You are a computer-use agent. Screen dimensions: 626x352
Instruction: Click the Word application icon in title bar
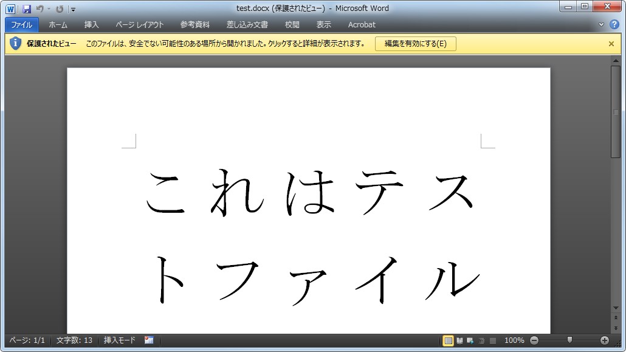(x=10, y=9)
